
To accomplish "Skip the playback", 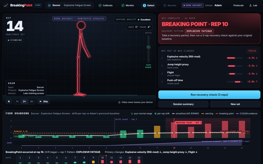I will pos(44,102).
